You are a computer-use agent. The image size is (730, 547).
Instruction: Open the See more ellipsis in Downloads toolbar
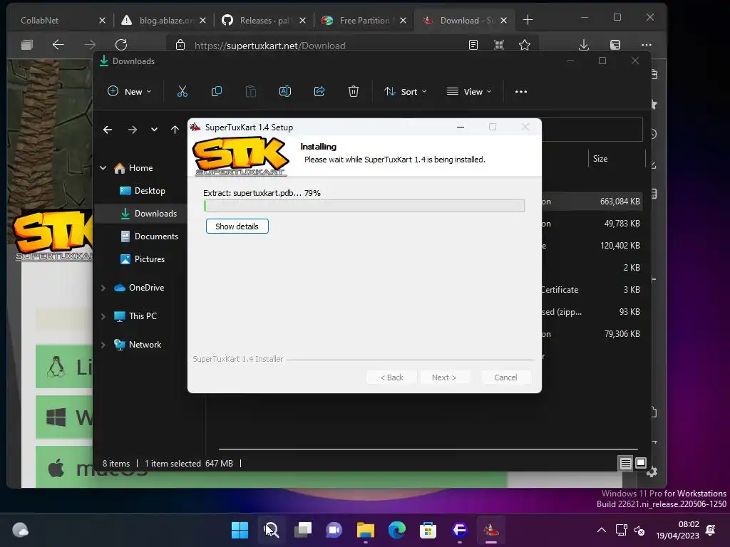pyautogui.click(x=521, y=92)
